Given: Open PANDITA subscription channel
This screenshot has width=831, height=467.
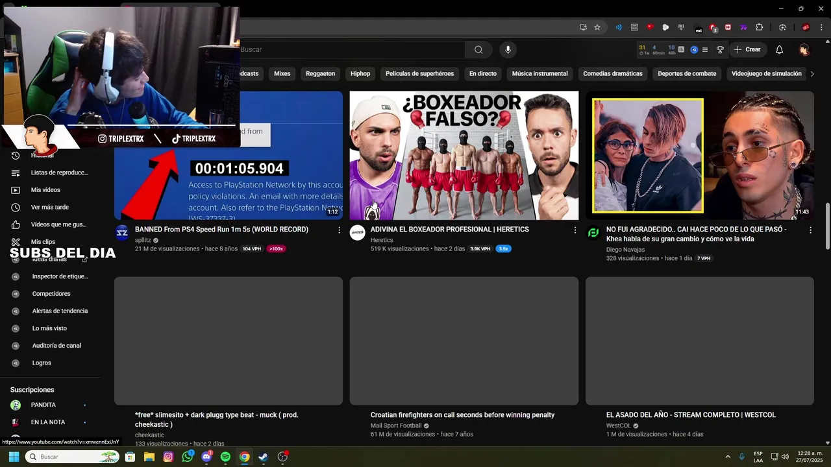Looking at the screenshot, I should pos(51,405).
